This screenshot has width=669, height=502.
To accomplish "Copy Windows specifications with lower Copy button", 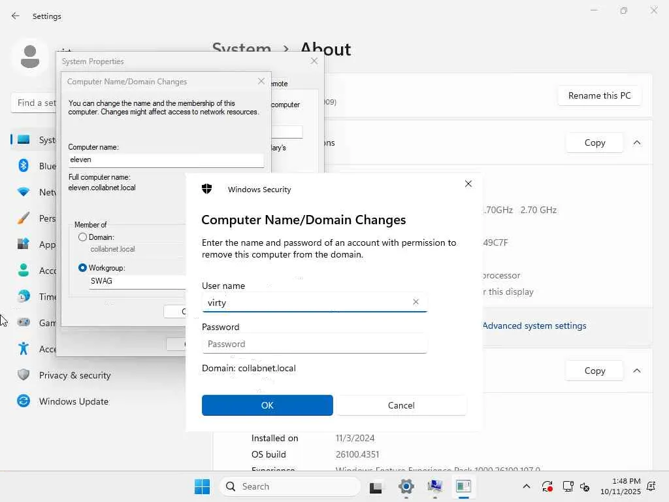I will (595, 371).
